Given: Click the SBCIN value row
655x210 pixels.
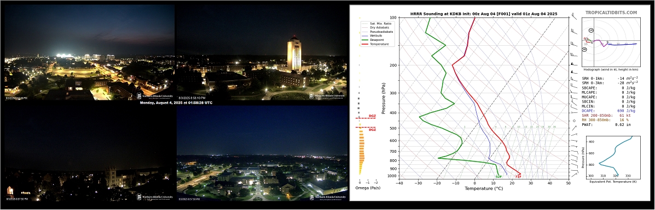Looking at the screenshot, I should coord(608,101).
